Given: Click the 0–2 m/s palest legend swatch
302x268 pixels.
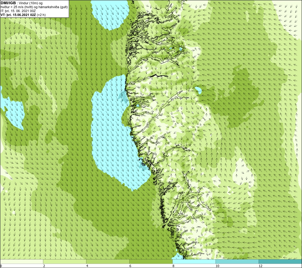Looking at the screenshot, I should [21, 261].
